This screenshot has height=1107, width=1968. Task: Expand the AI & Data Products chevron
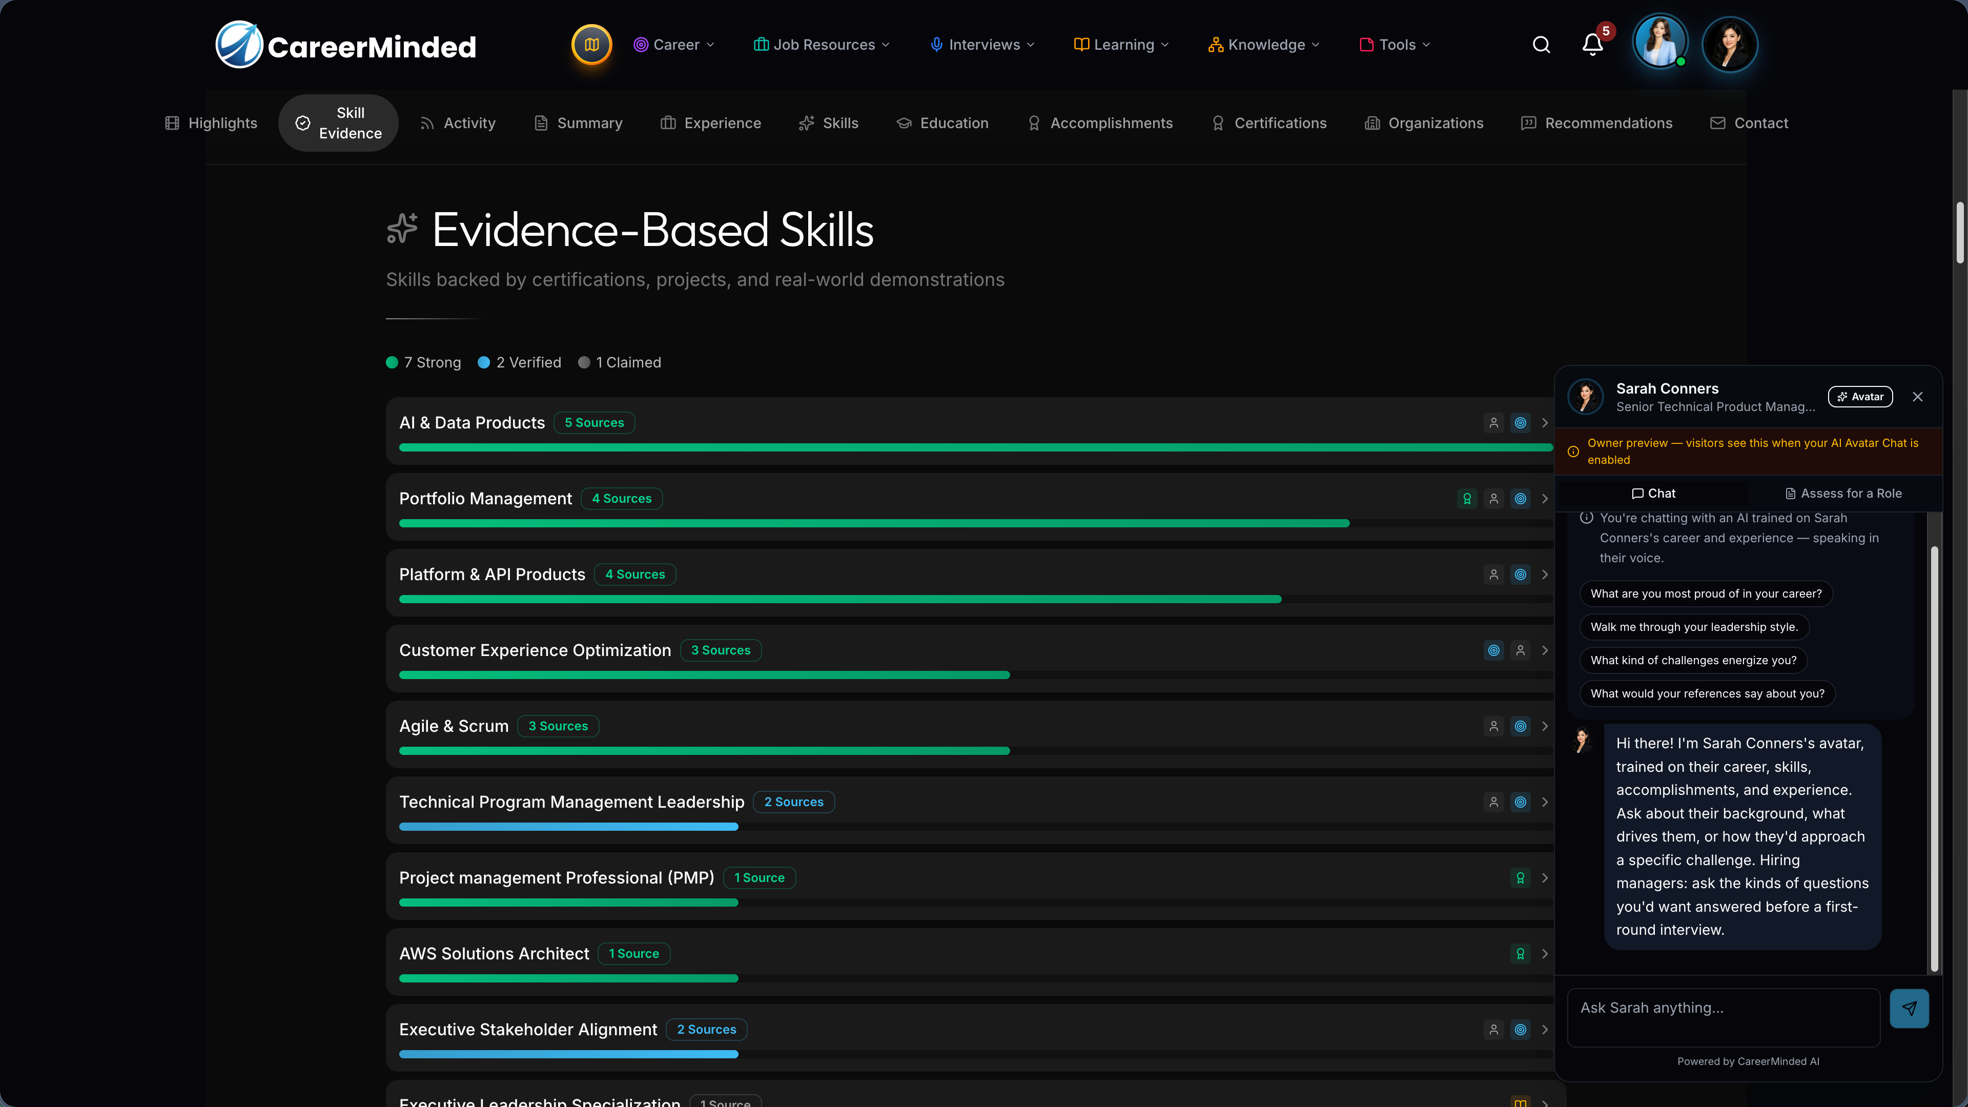coord(1545,422)
